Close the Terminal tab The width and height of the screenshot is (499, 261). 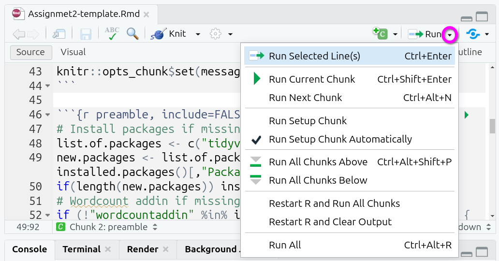108,249
